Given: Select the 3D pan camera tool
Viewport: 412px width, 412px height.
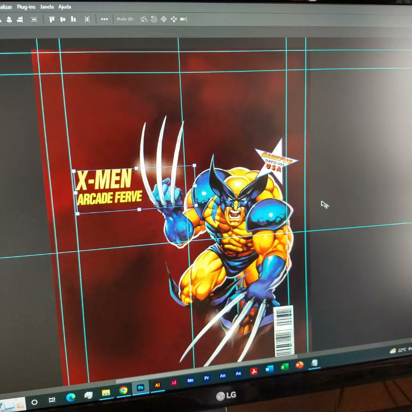Looking at the screenshot, I should pyautogui.click(x=164, y=19).
